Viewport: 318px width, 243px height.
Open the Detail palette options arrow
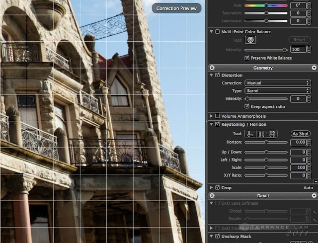pos(314,196)
